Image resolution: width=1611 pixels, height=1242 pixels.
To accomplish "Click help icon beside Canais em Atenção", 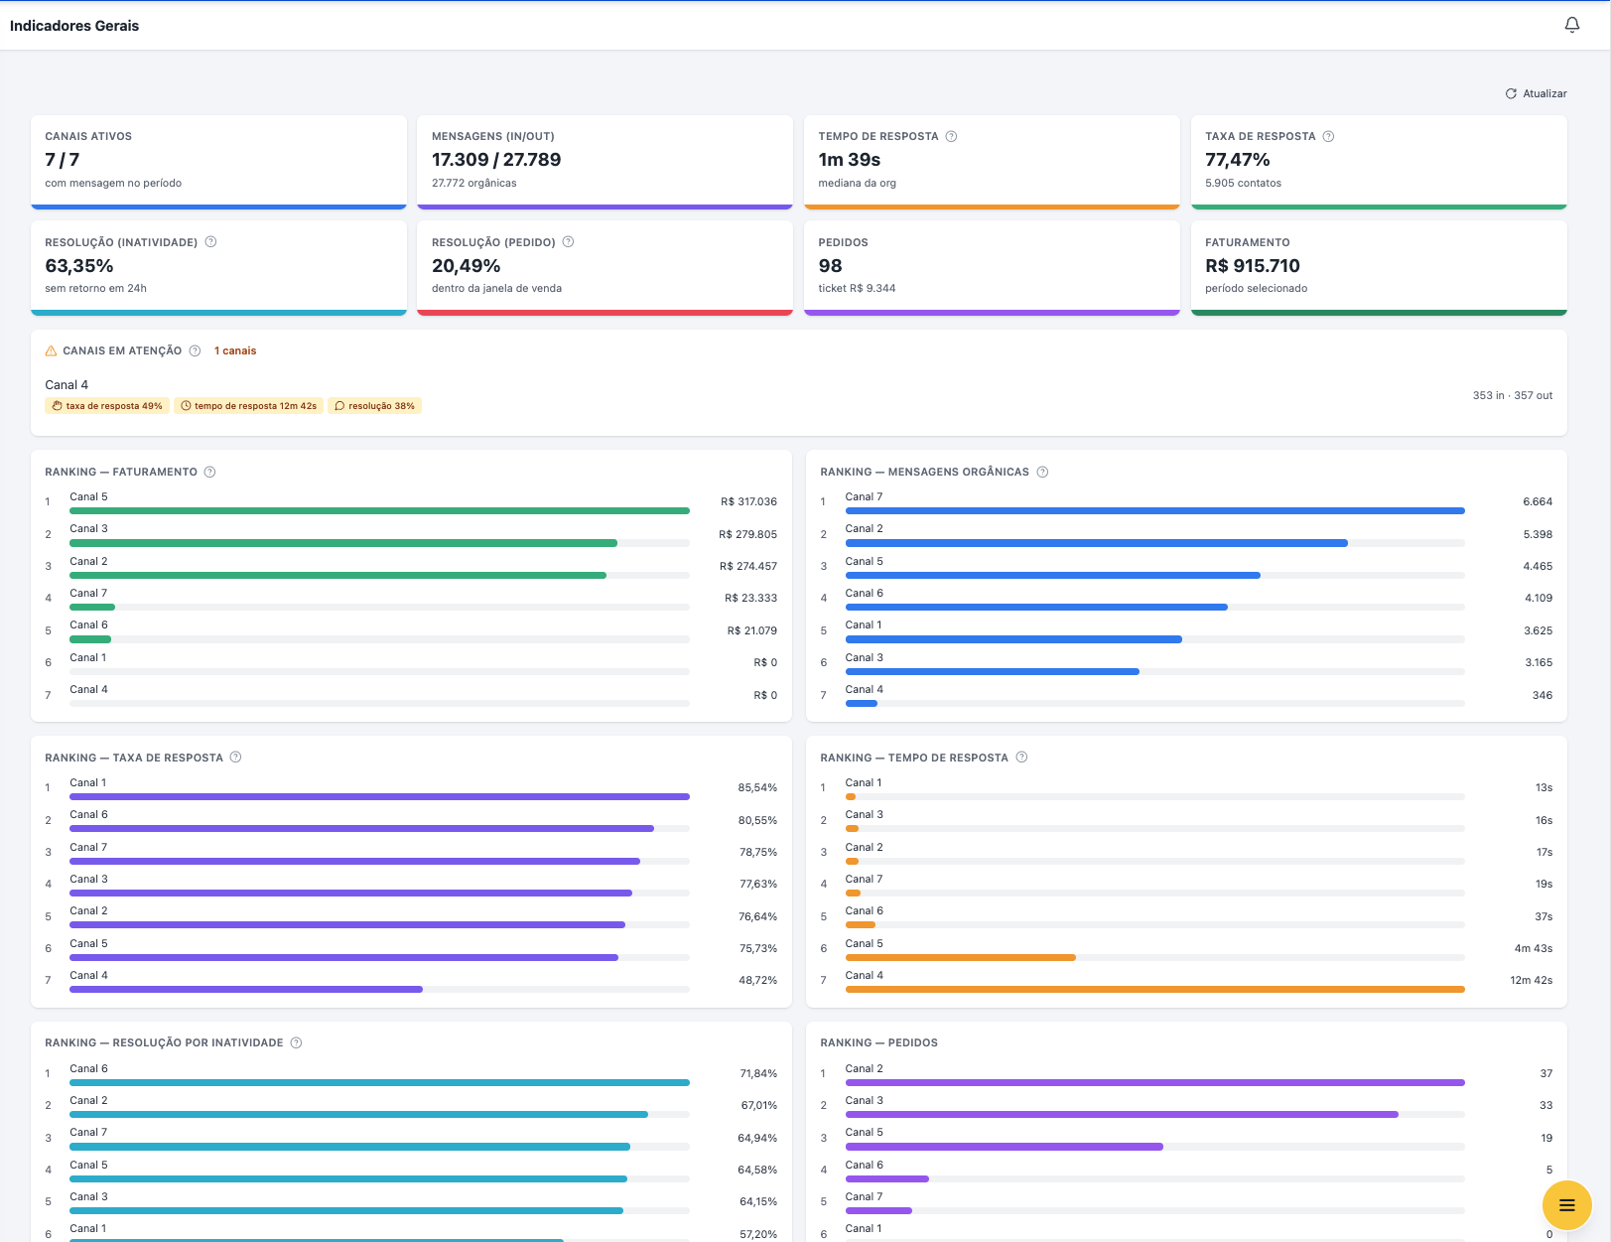I will click(195, 350).
